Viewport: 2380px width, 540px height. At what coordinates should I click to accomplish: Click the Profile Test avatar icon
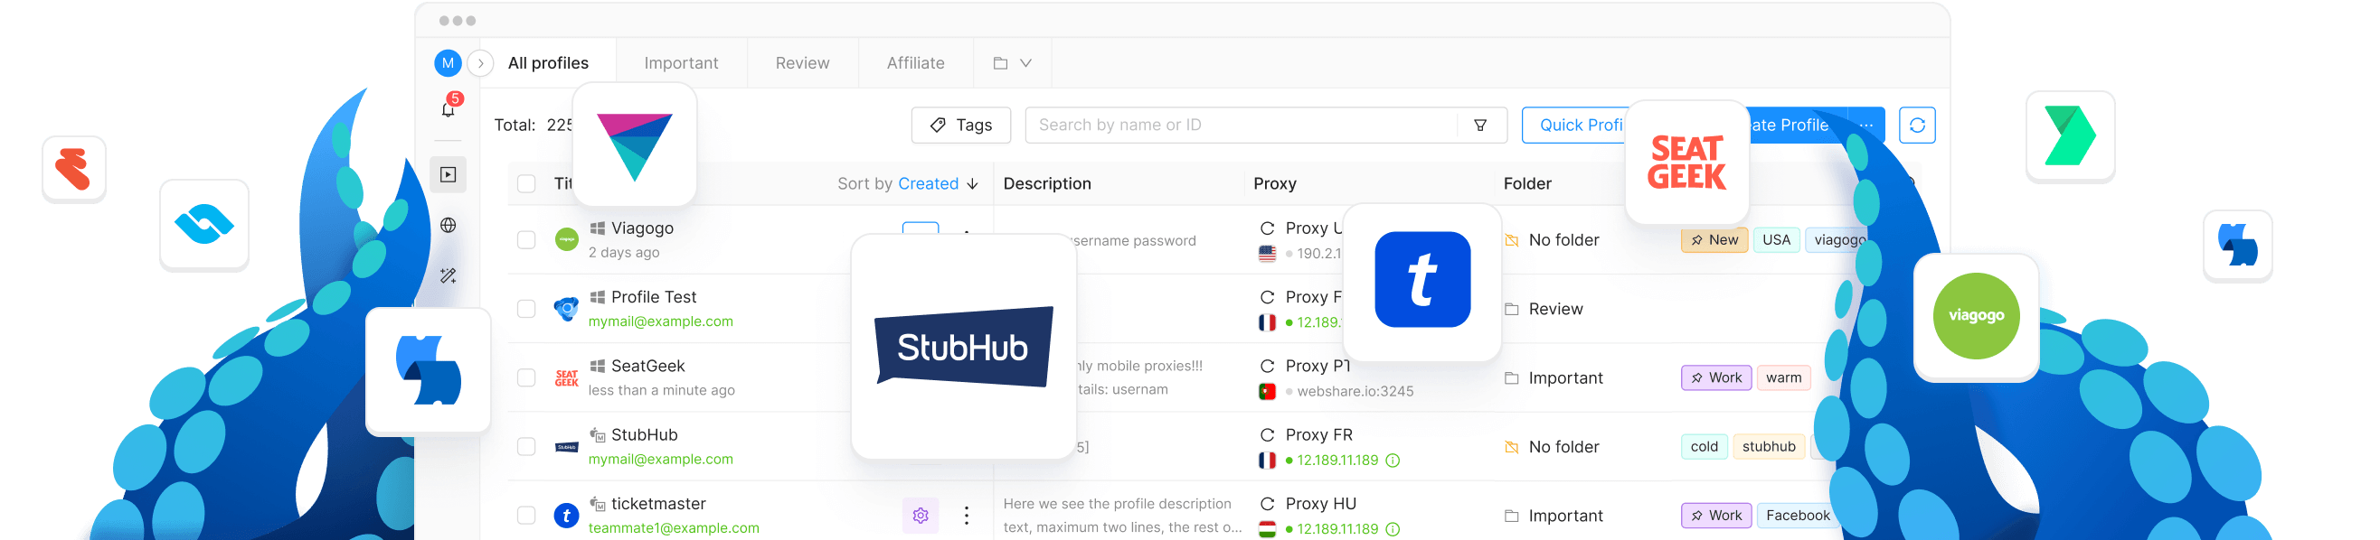tap(566, 309)
